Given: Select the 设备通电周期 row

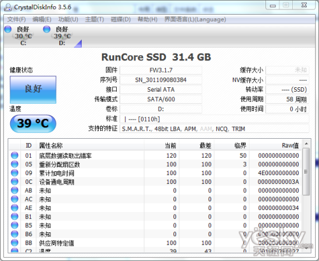Looking at the screenshot, I should [x=155, y=181].
